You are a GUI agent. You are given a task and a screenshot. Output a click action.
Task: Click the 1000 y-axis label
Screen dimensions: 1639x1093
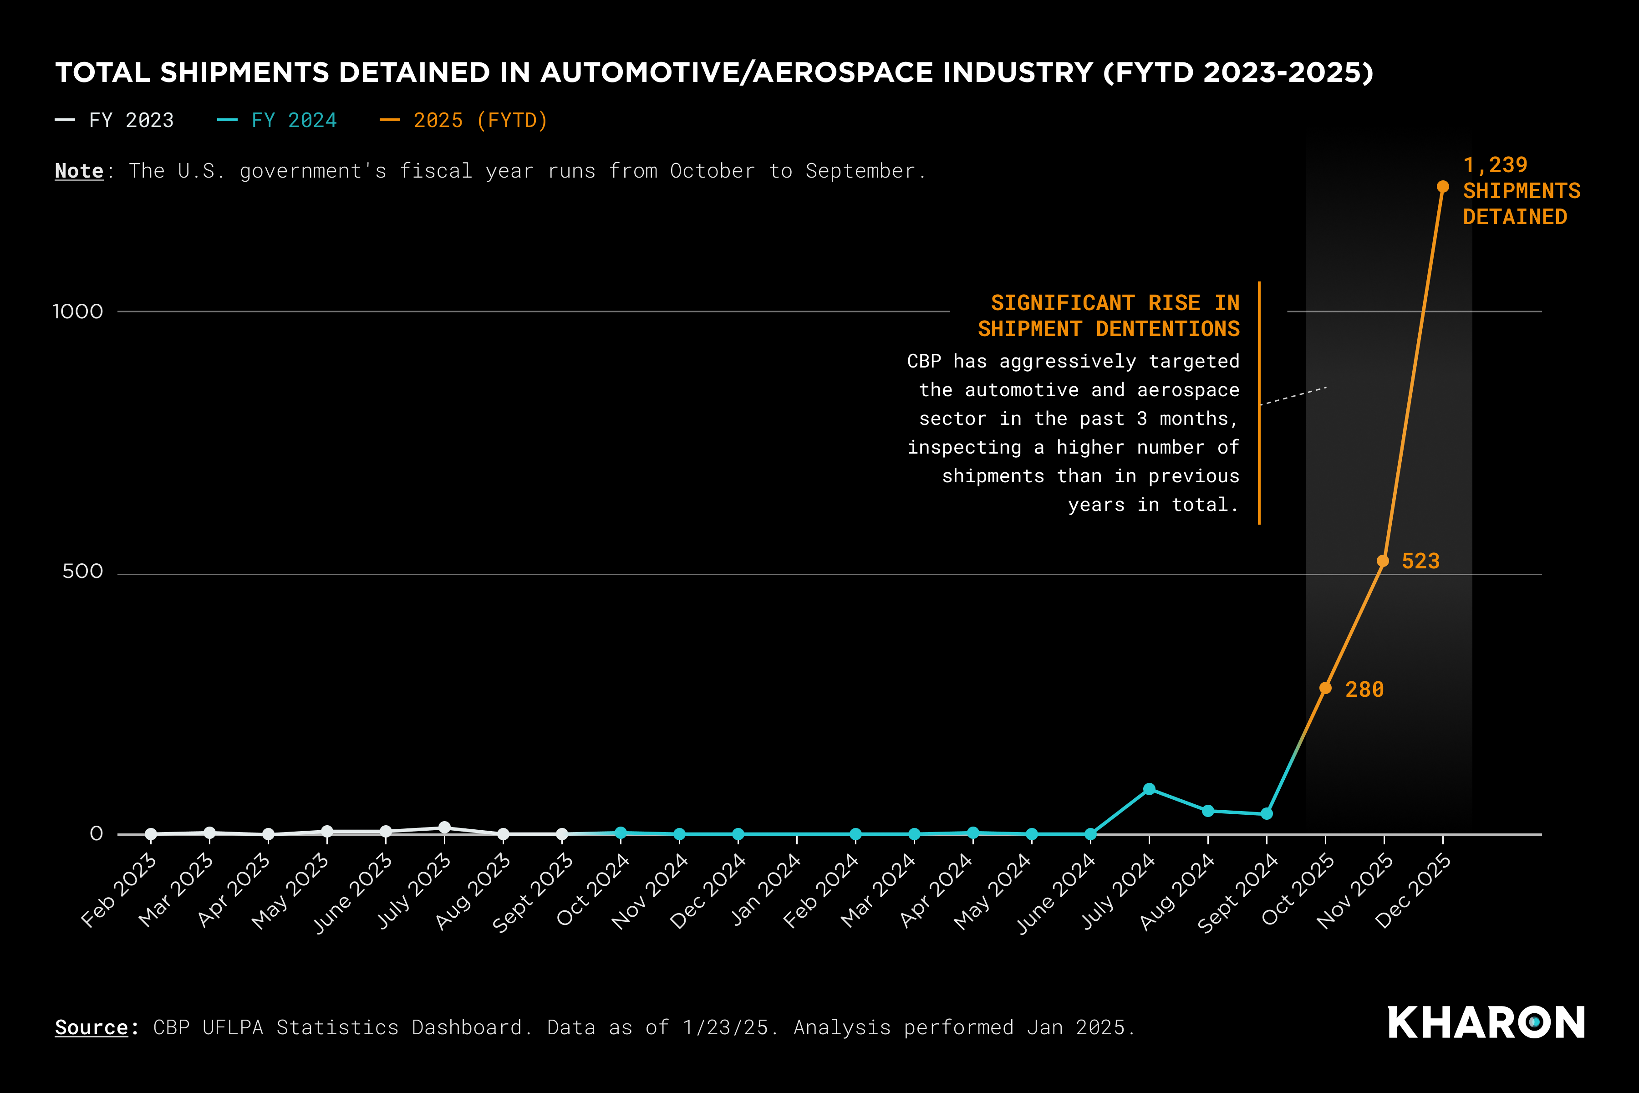pyautogui.click(x=77, y=312)
